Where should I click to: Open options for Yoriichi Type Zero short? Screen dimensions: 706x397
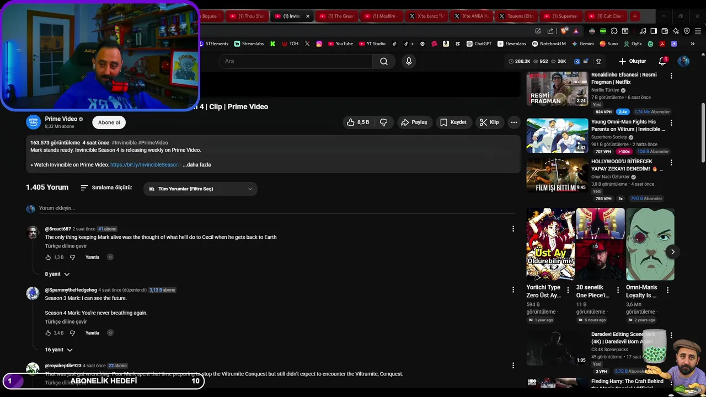[x=568, y=289]
